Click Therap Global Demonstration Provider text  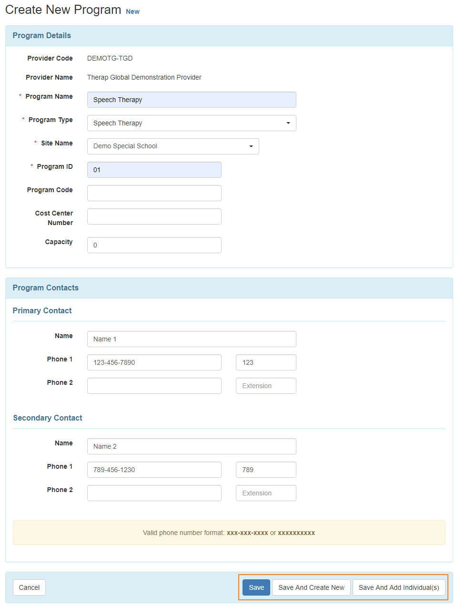click(x=144, y=77)
